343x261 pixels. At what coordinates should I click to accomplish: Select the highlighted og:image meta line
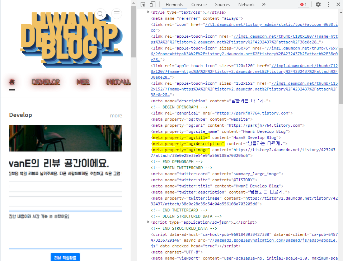tap(243, 153)
